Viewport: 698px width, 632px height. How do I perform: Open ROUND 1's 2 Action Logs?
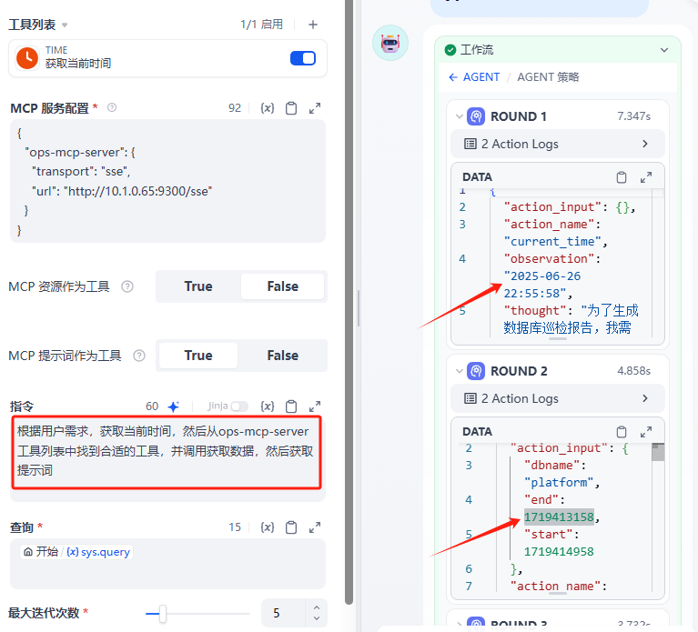tap(557, 144)
